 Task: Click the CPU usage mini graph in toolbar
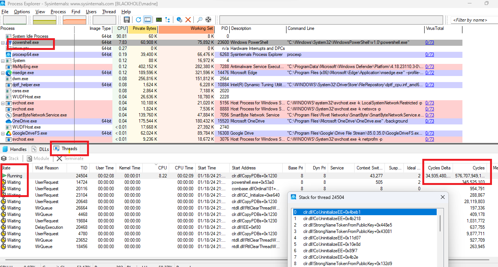coord(15,20)
